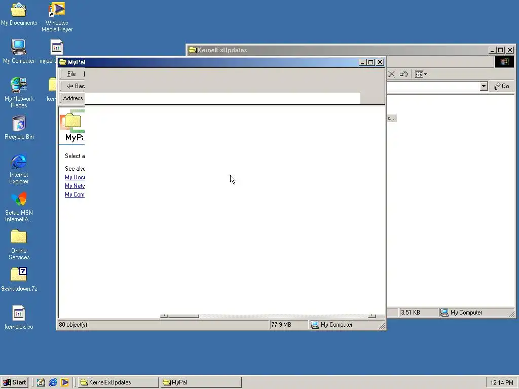Click the right scroll arrow in the MyPal window
The height and width of the screenshot is (389, 519).
[372, 316]
